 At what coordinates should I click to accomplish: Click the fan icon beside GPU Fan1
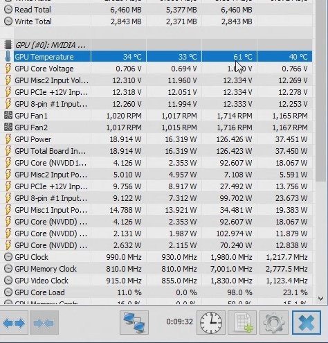point(8,116)
